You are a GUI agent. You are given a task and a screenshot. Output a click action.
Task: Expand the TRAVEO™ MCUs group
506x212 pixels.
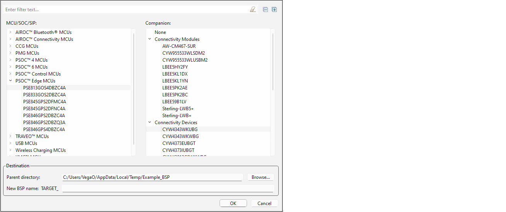10,136
